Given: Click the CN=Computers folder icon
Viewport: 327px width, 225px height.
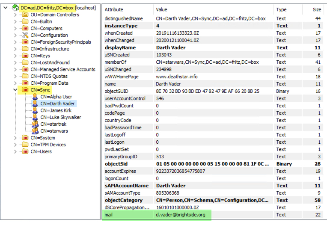Looking at the screenshot, I should [25, 28].
